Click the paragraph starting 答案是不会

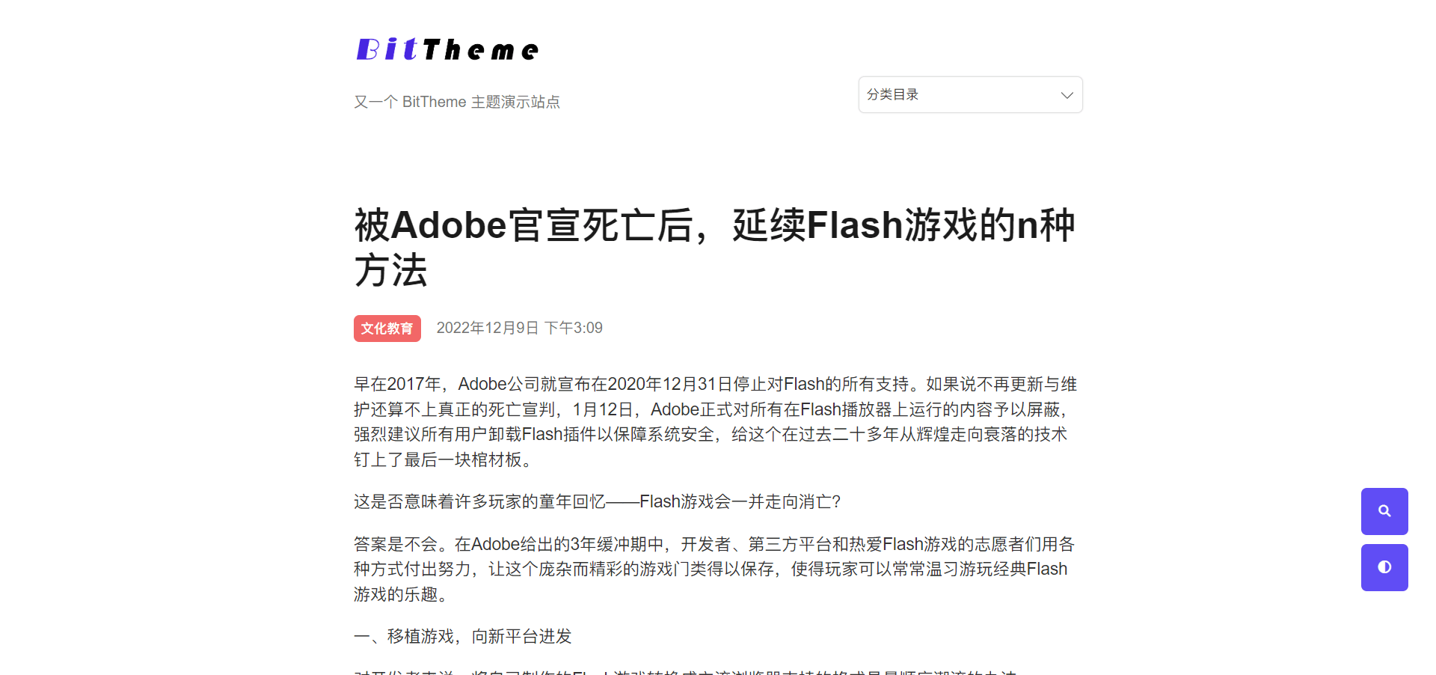tap(714, 569)
